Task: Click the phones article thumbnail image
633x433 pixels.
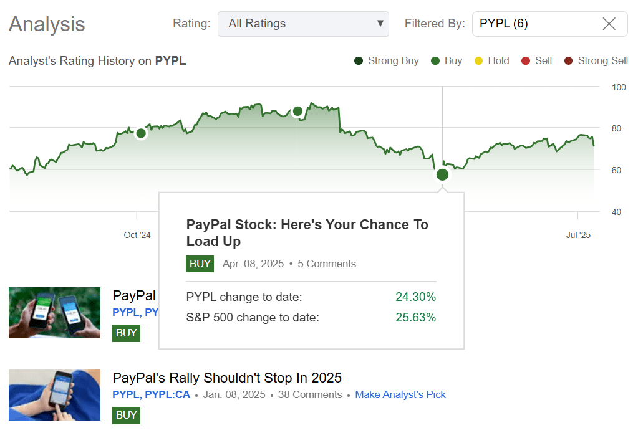Action: click(x=54, y=313)
